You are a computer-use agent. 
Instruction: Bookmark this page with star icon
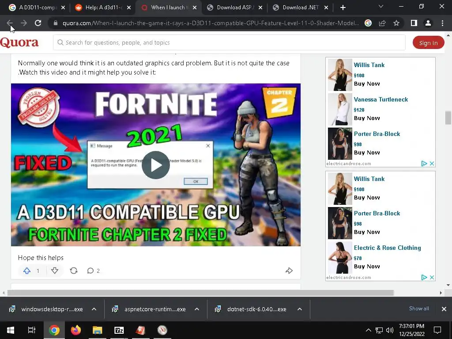[x=396, y=23]
